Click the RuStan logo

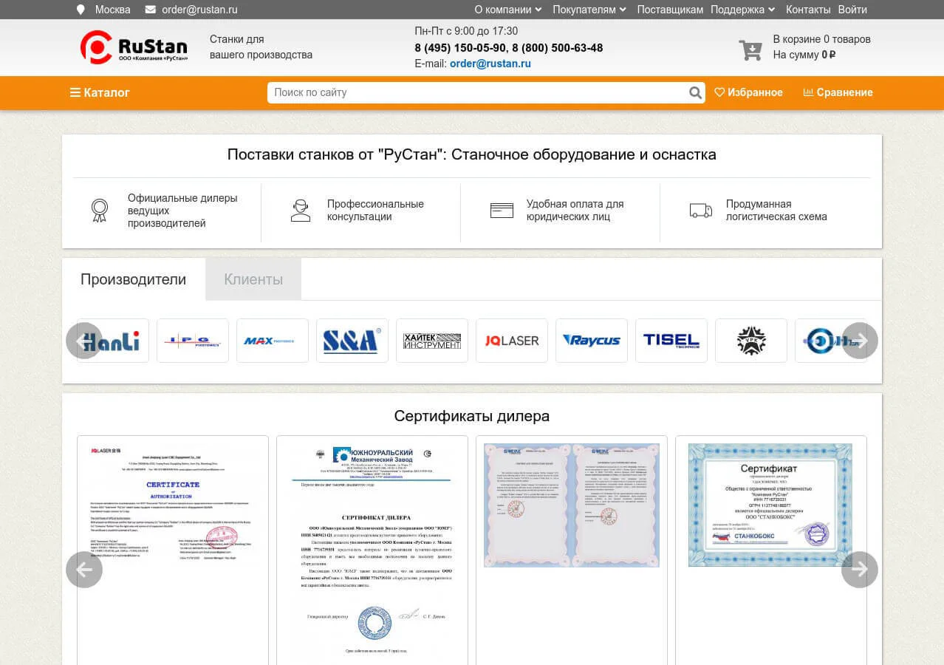pos(134,47)
